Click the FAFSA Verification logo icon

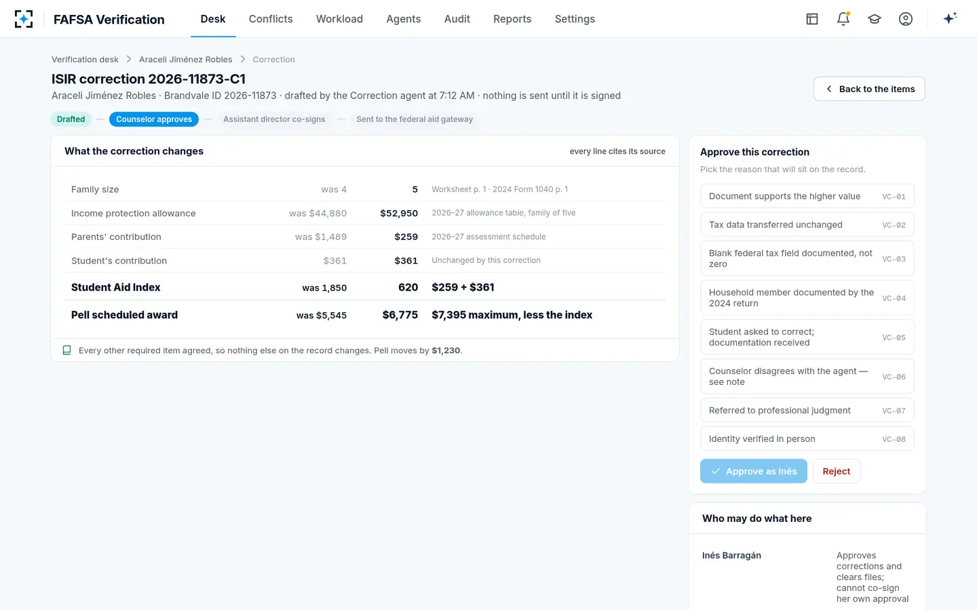pyautogui.click(x=24, y=19)
